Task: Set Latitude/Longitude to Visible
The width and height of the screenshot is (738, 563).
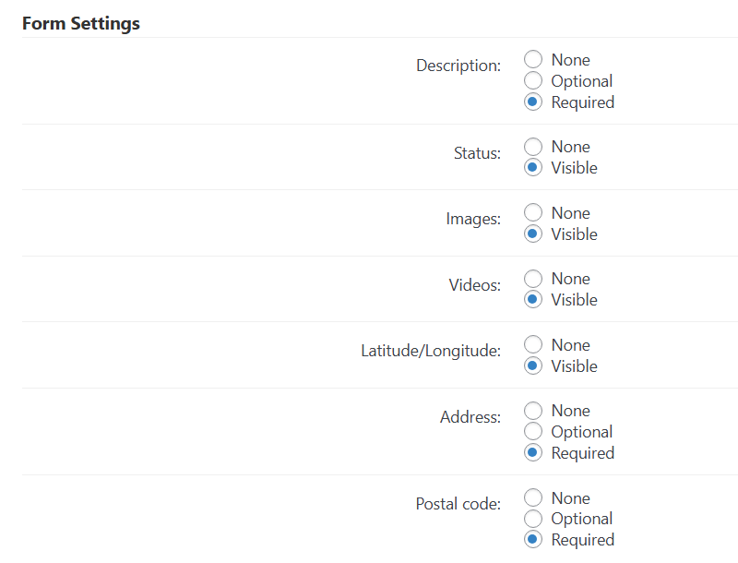Action: click(533, 365)
